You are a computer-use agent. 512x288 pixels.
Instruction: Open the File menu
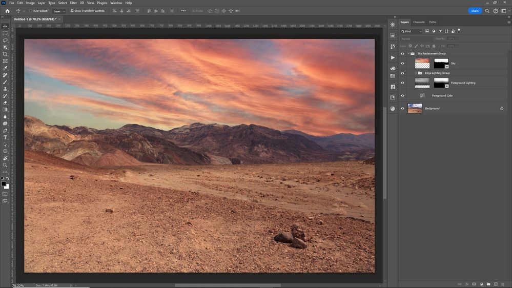click(x=12, y=3)
